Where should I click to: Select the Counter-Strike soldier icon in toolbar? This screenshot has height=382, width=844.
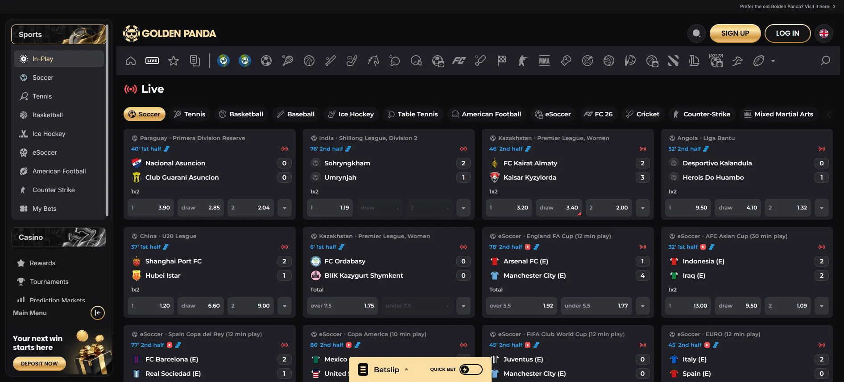523,61
